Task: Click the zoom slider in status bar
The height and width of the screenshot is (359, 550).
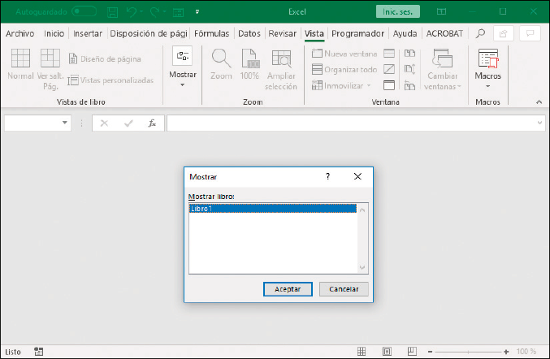Action: [x=470, y=352]
